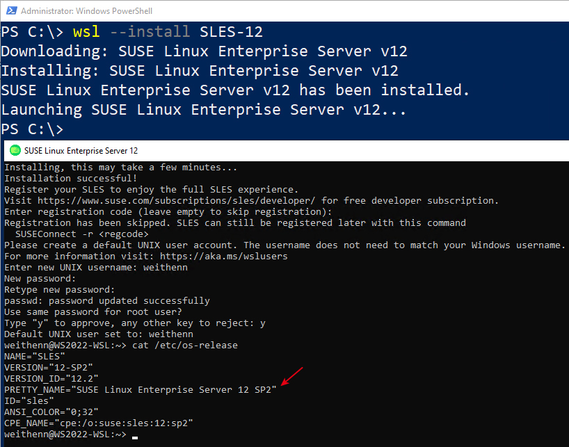
Task: Click the --install parameter text
Action: pos(150,31)
